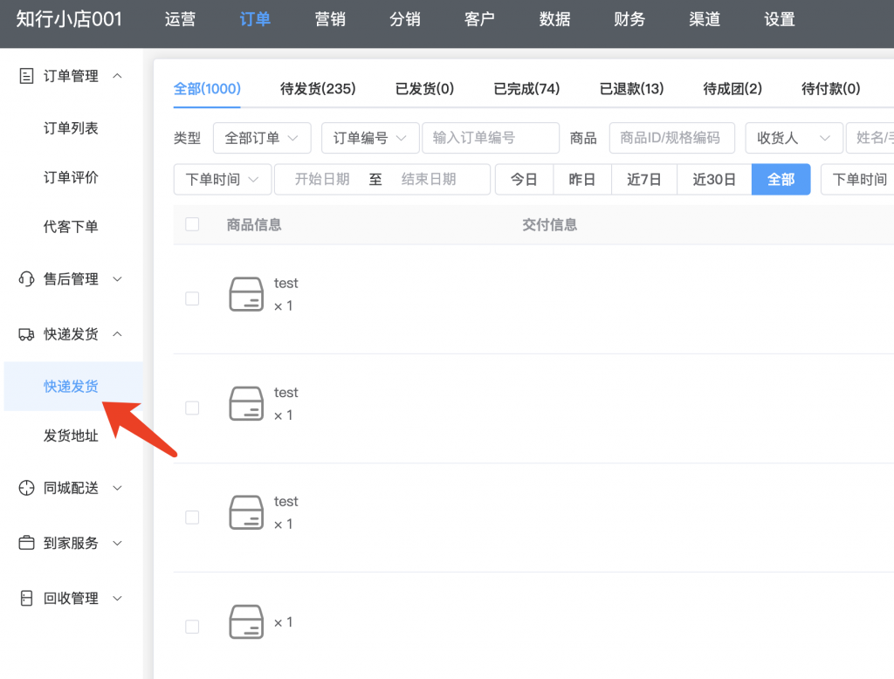This screenshot has width=894, height=679.
Task: Open the 订单编号 search field dropdown
Action: [370, 138]
